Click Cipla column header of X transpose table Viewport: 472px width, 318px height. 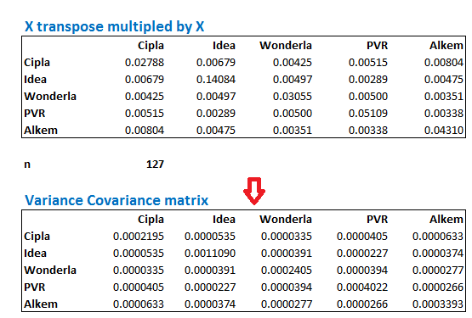151,46
